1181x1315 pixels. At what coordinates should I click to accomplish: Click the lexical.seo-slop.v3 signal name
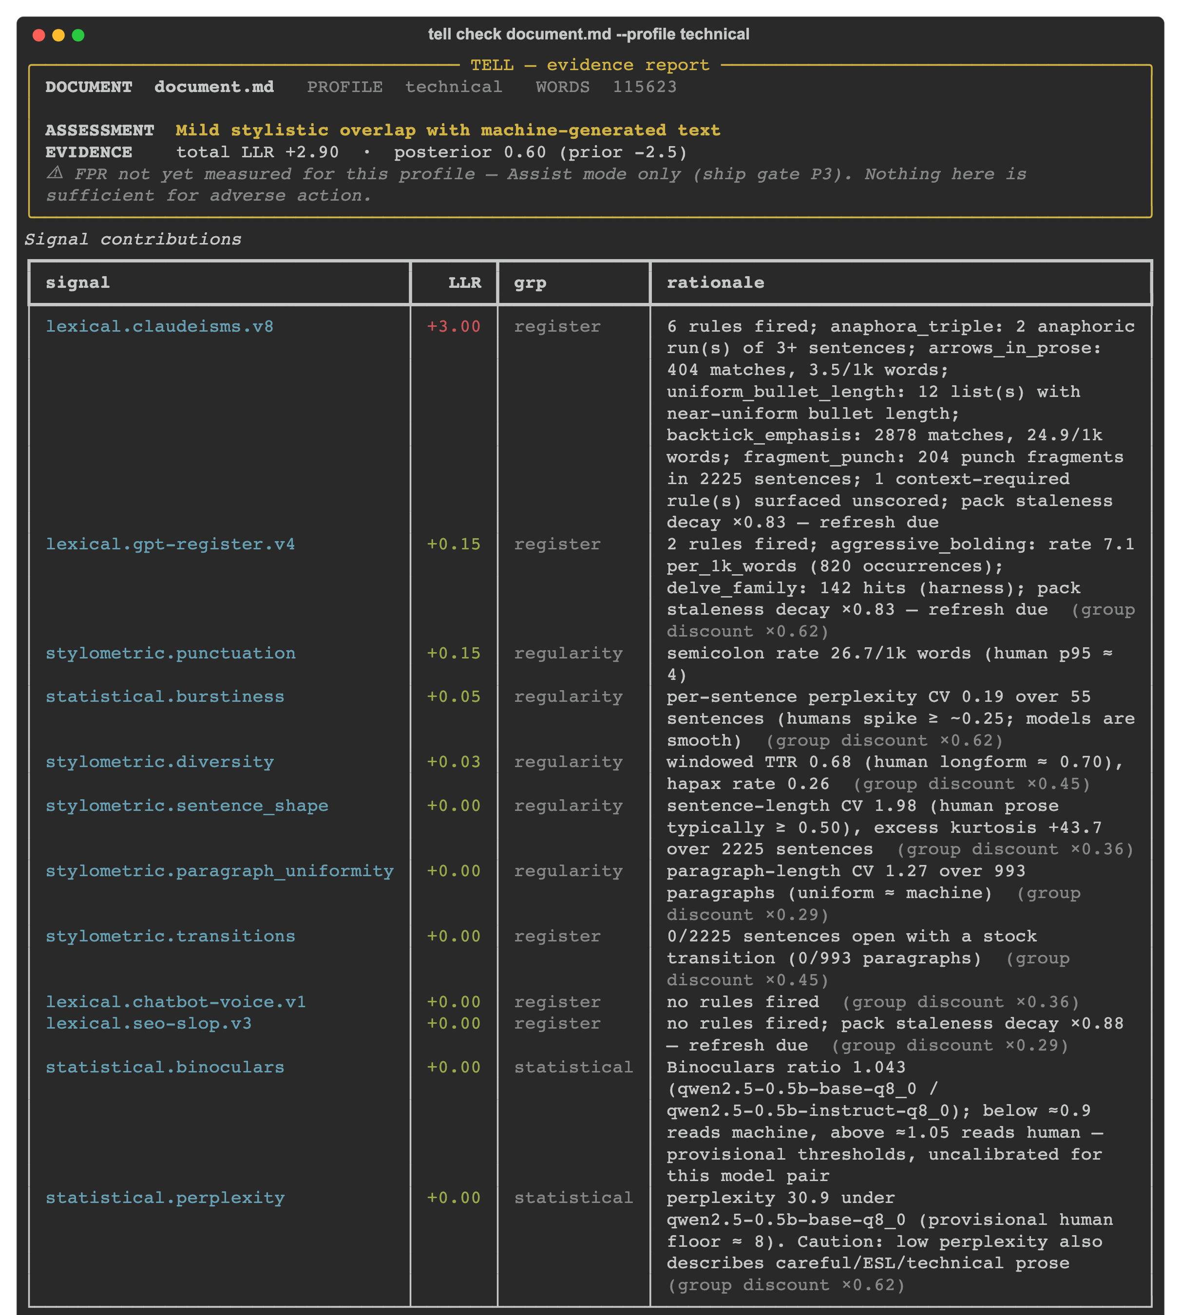pos(149,1024)
